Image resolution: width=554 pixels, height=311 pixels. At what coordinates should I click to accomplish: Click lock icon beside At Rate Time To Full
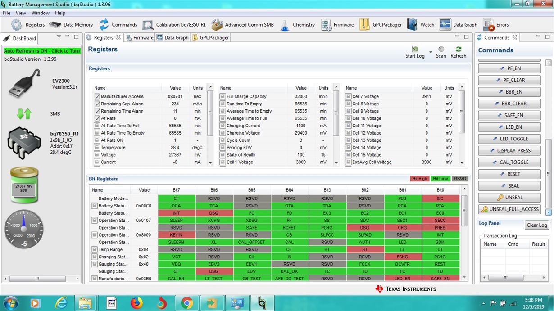click(97, 126)
